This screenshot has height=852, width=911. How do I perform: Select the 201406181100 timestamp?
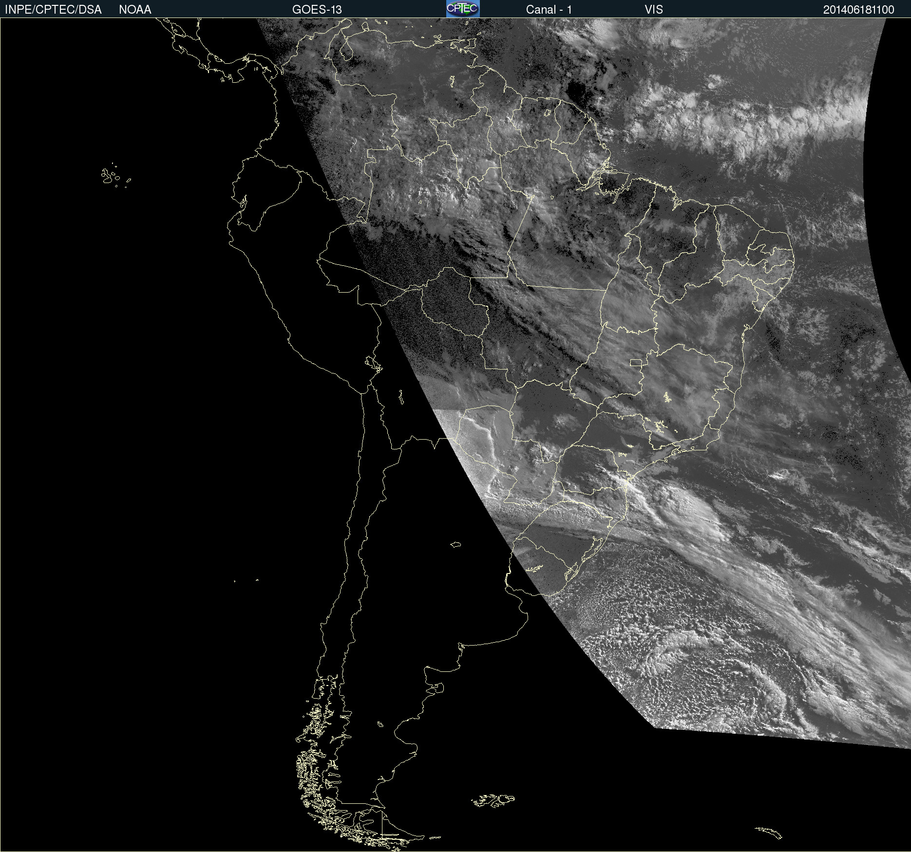pos(859,10)
